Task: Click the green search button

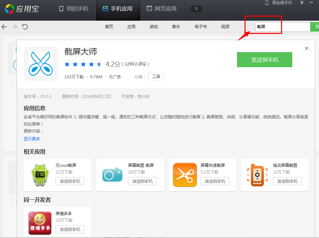Action: 315,27
